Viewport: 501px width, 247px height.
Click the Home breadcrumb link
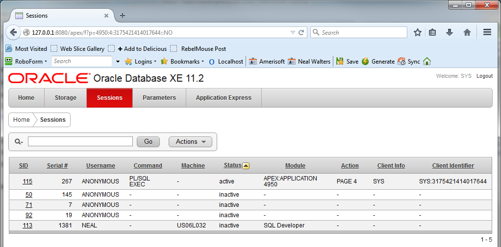click(x=22, y=120)
